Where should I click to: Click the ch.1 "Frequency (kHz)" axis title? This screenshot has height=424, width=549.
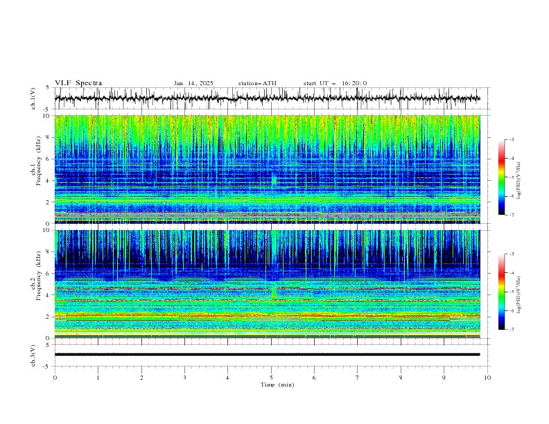[x=38, y=161]
